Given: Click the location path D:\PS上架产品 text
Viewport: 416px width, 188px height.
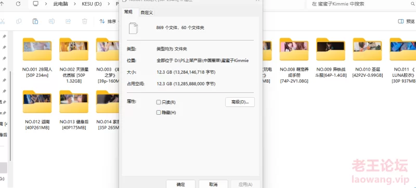Looking at the screenshot, I should pos(203,61).
